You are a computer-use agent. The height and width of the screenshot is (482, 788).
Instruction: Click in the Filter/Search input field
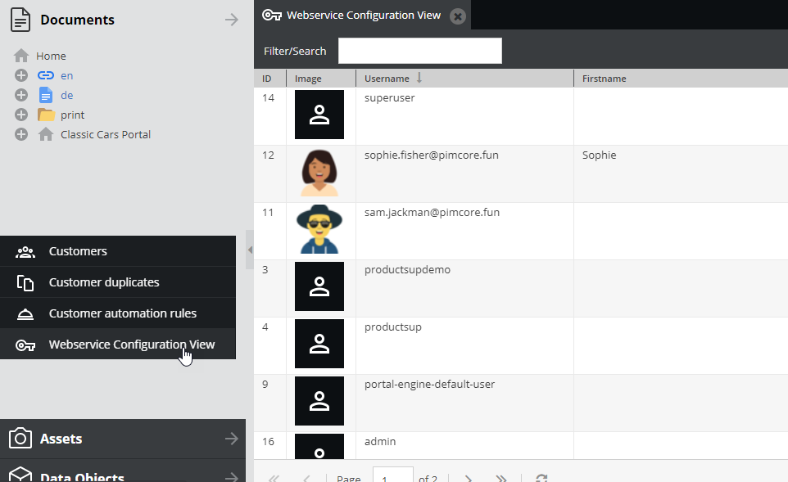tap(419, 51)
